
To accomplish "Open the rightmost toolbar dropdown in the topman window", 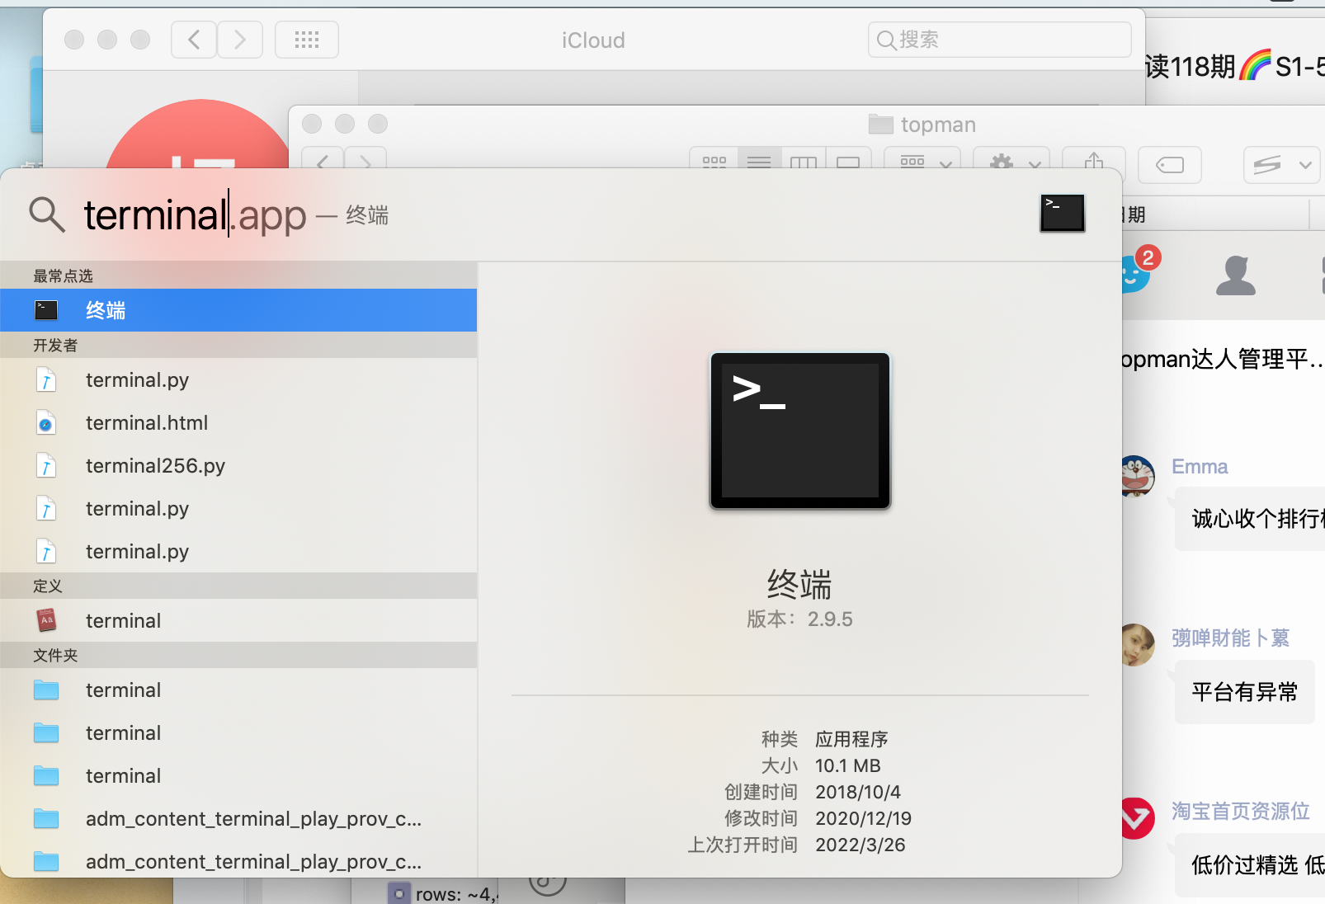I will click(x=1282, y=165).
